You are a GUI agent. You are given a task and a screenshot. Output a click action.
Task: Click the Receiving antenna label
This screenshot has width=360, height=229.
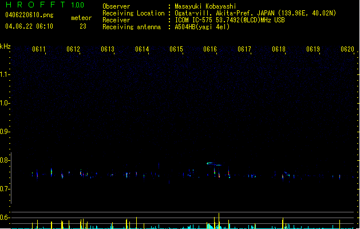click(132, 27)
